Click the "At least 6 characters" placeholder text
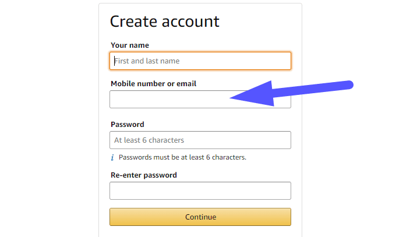 tap(149, 140)
